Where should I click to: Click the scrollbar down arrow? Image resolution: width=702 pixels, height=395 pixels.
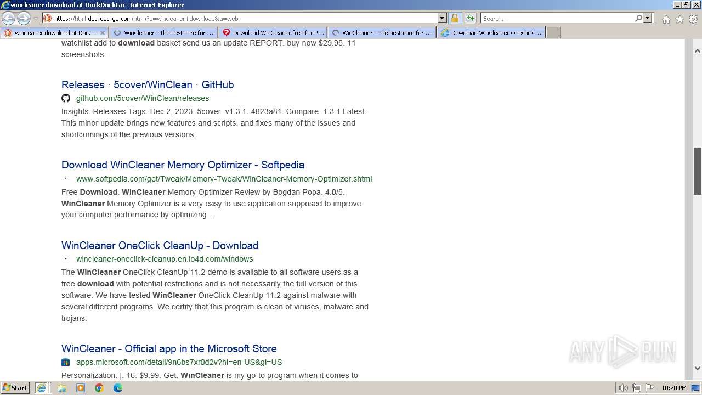[x=698, y=368]
